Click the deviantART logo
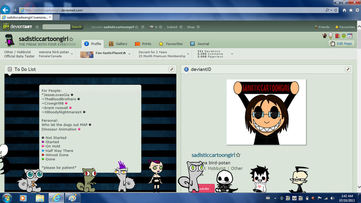This screenshot has width=361, height=203. tap(16, 26)
